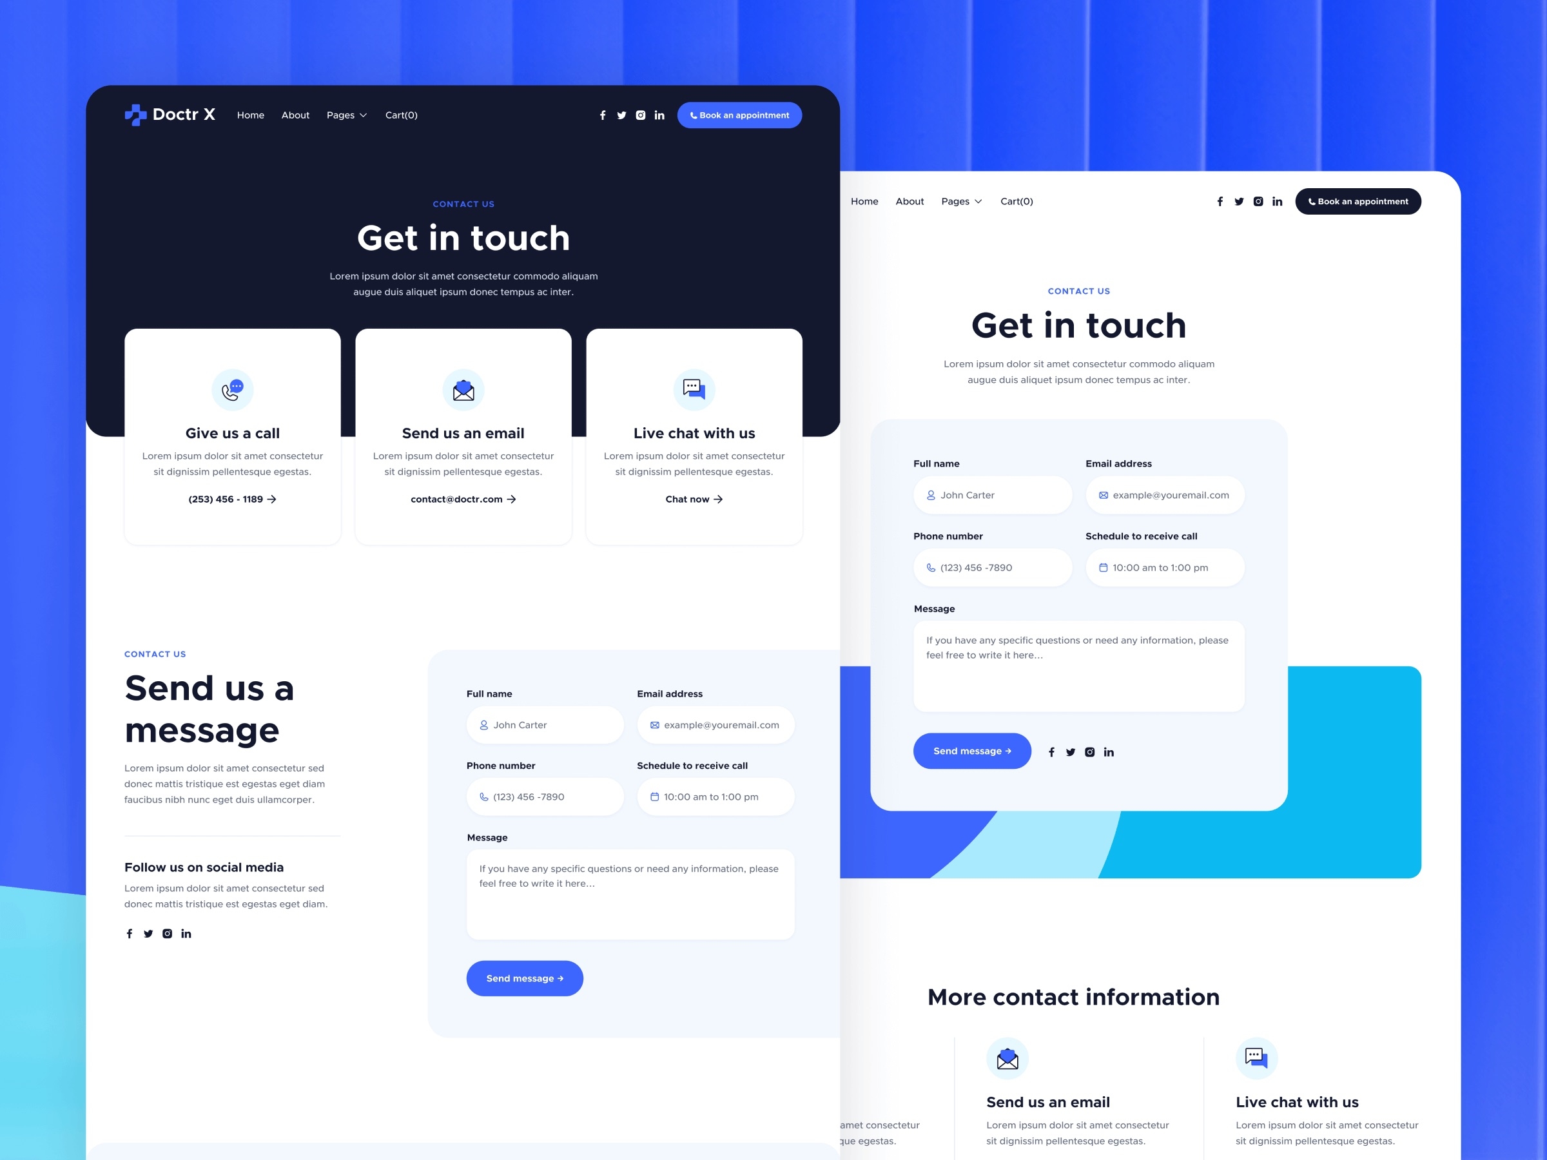Expand the Pages dropdown in dark navbar
1547x1160 pixels.
click(346, 115)
